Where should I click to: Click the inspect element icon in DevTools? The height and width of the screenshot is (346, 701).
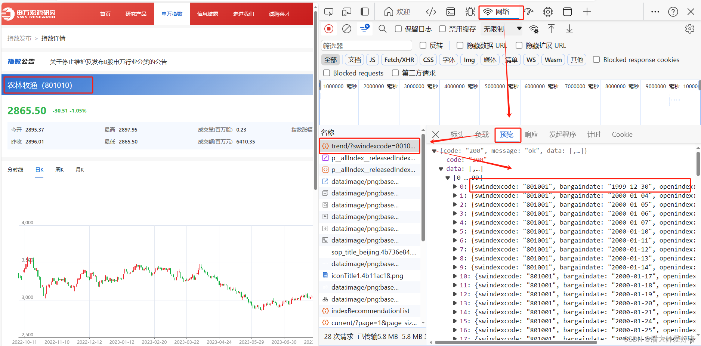[x=329, y=12]
